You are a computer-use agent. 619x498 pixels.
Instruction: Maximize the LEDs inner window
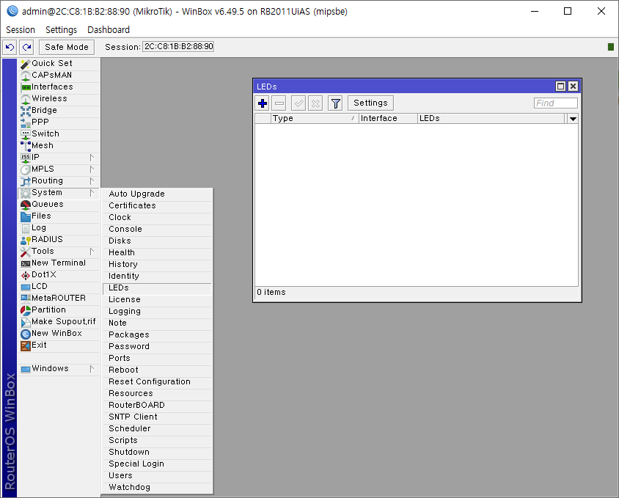click(560, 87)
